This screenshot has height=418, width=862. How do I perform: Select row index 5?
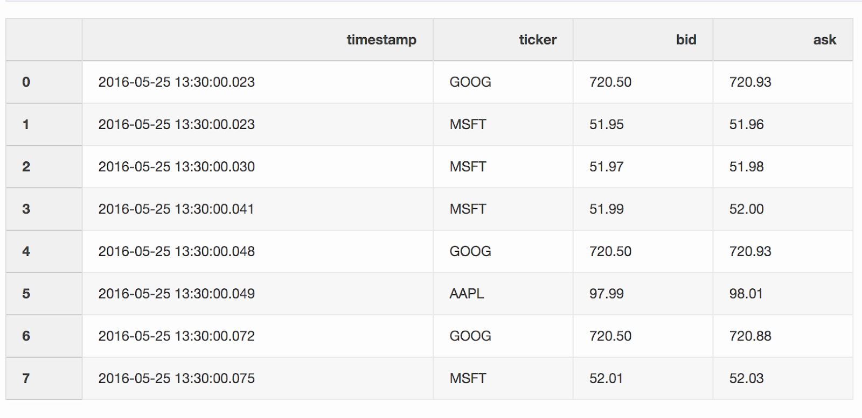26,294
